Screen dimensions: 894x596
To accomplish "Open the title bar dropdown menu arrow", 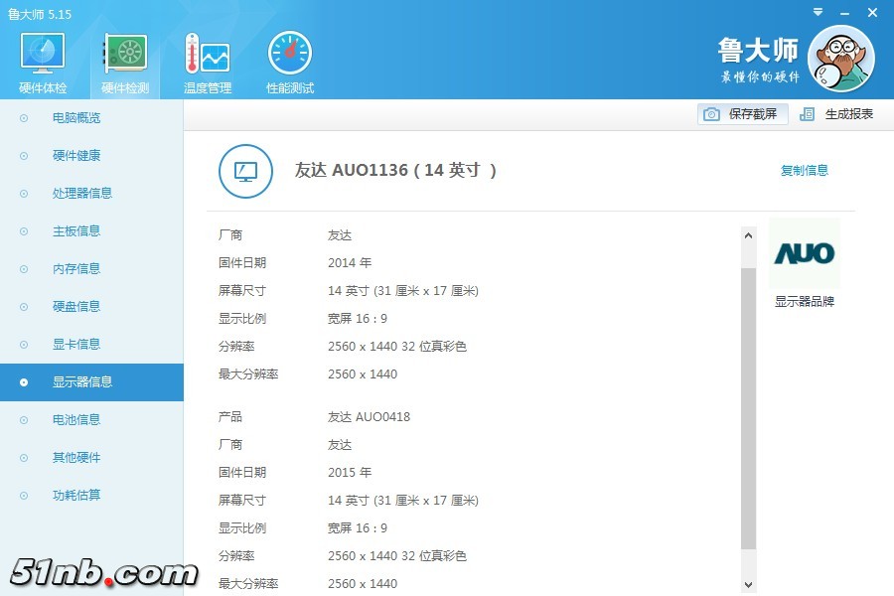I will pos(818,12).
